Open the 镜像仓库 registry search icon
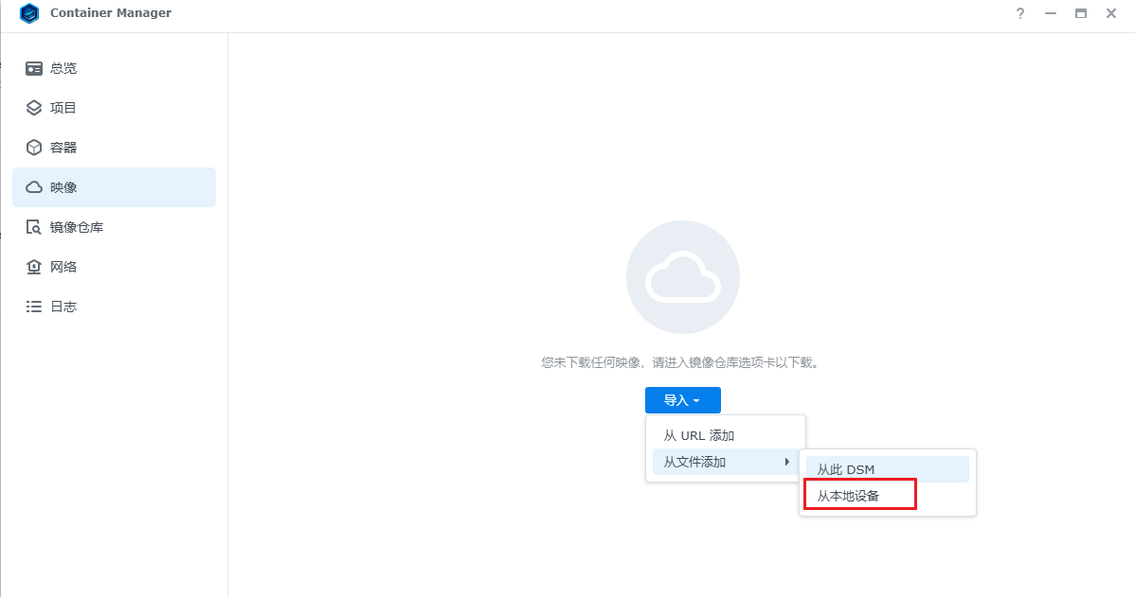 click(34, 227)
